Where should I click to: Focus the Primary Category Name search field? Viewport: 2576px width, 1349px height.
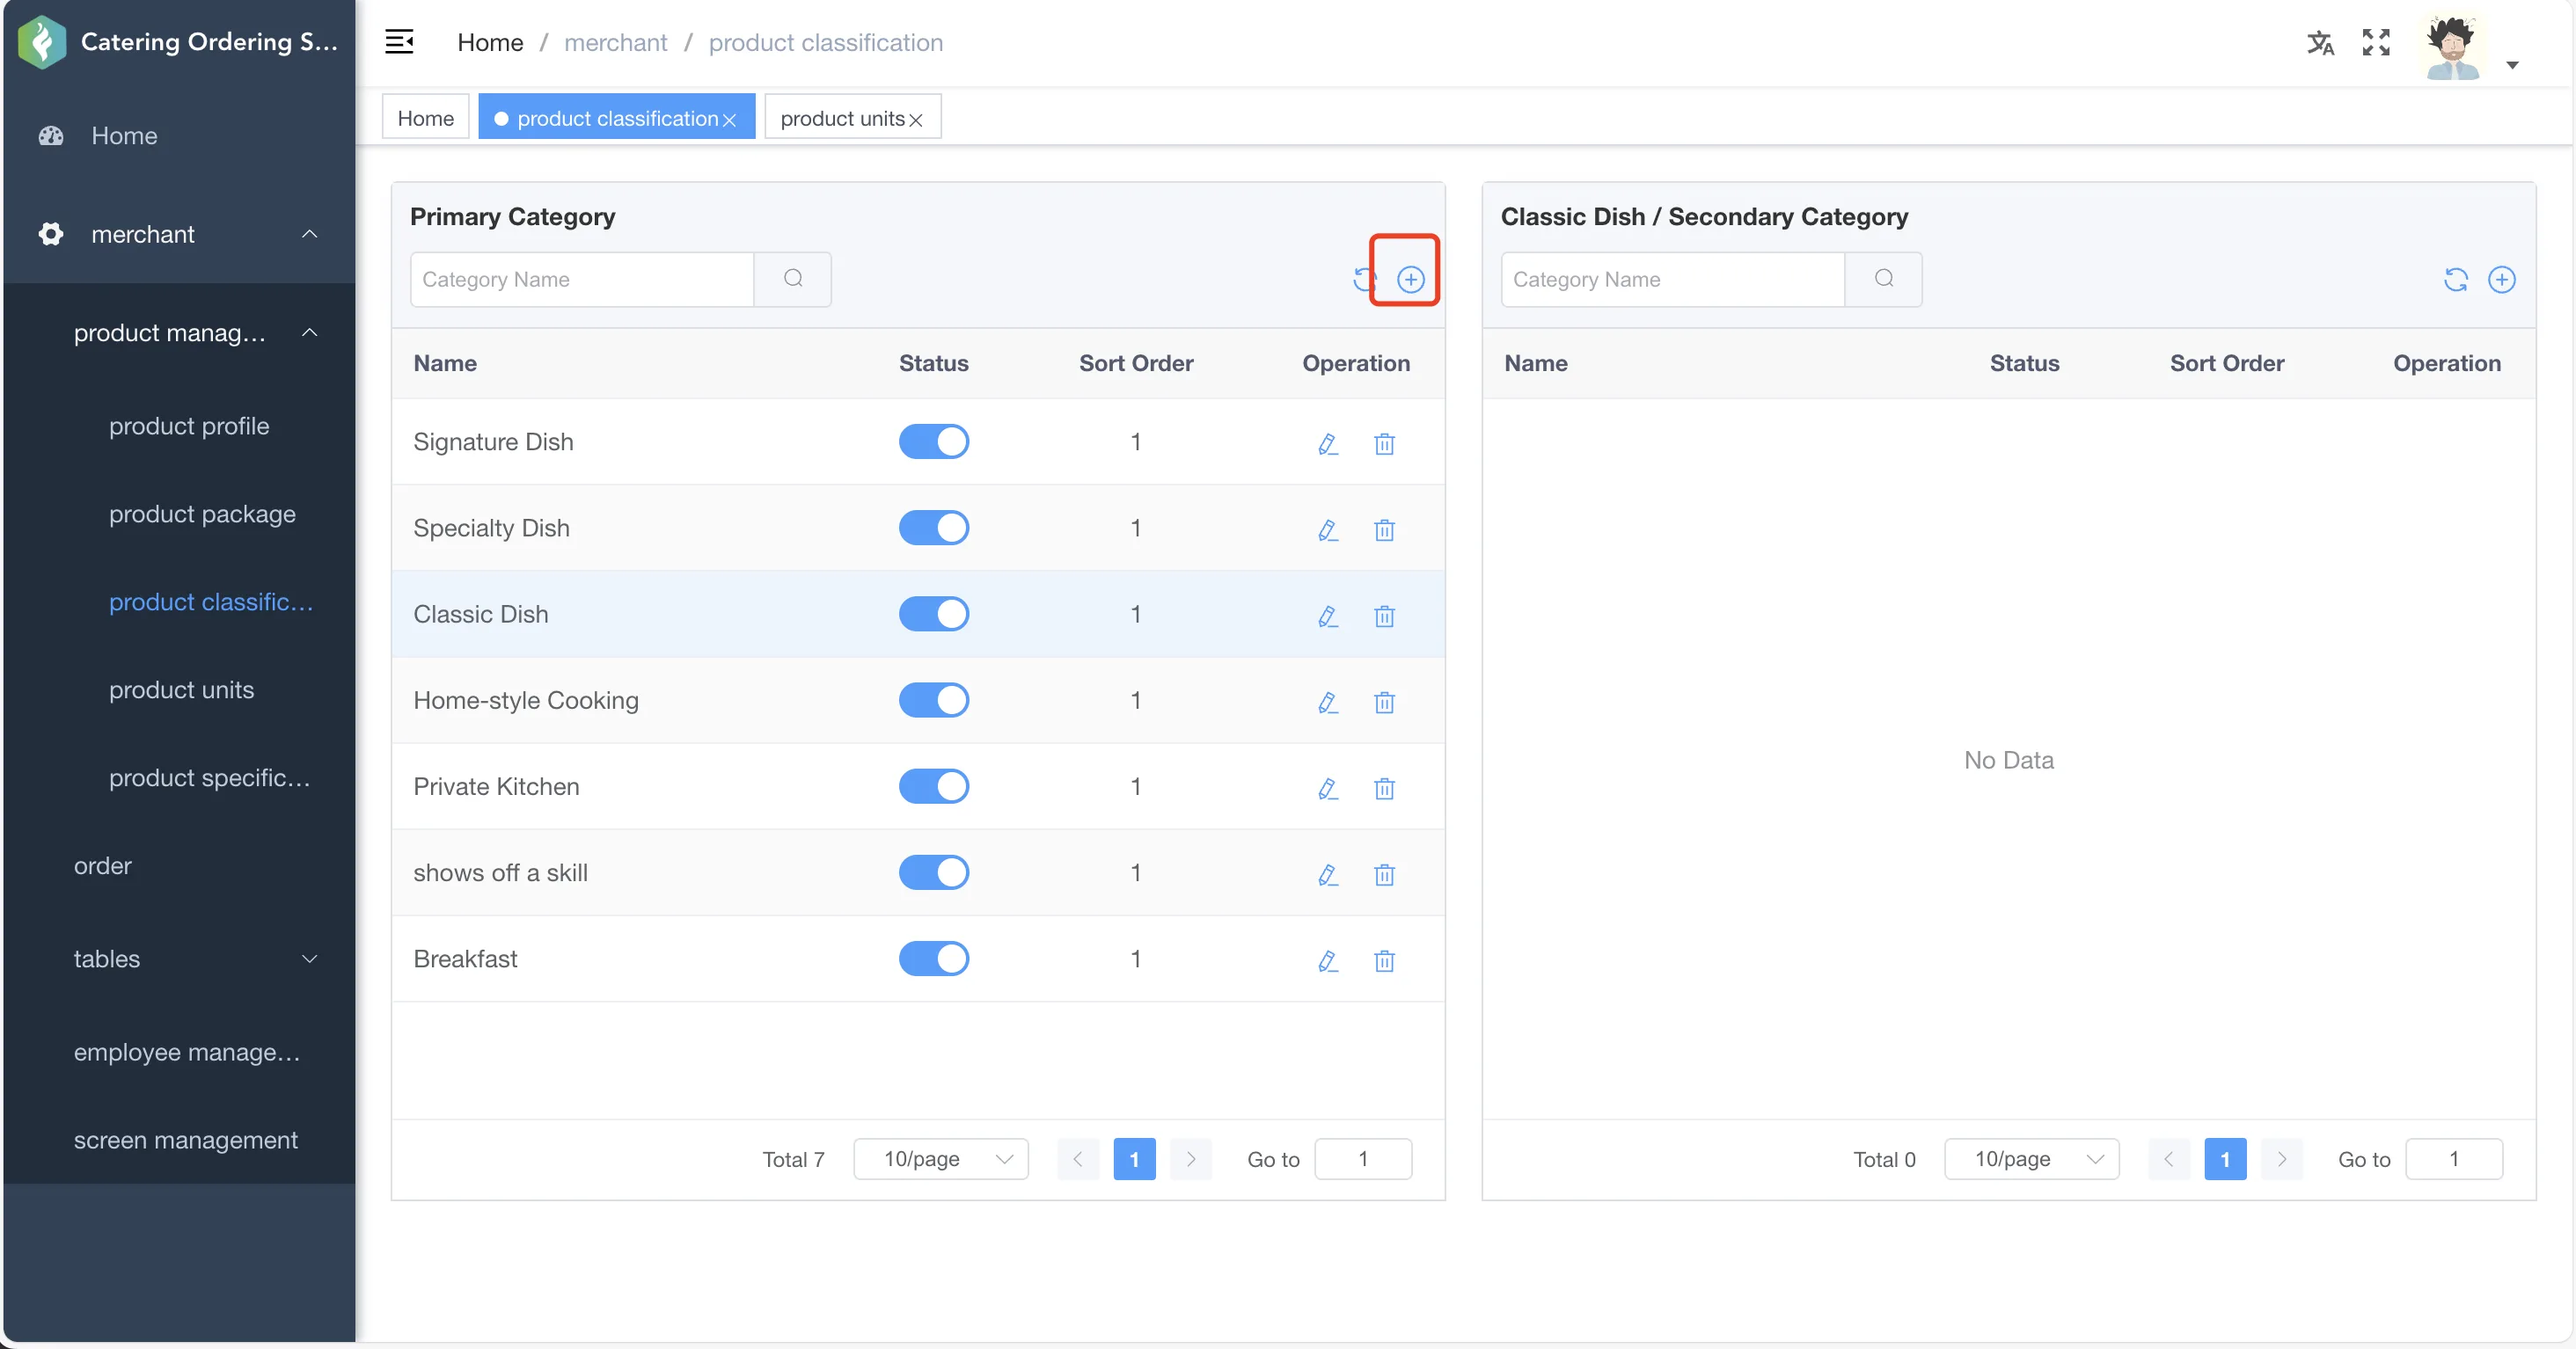coord(582,279)
